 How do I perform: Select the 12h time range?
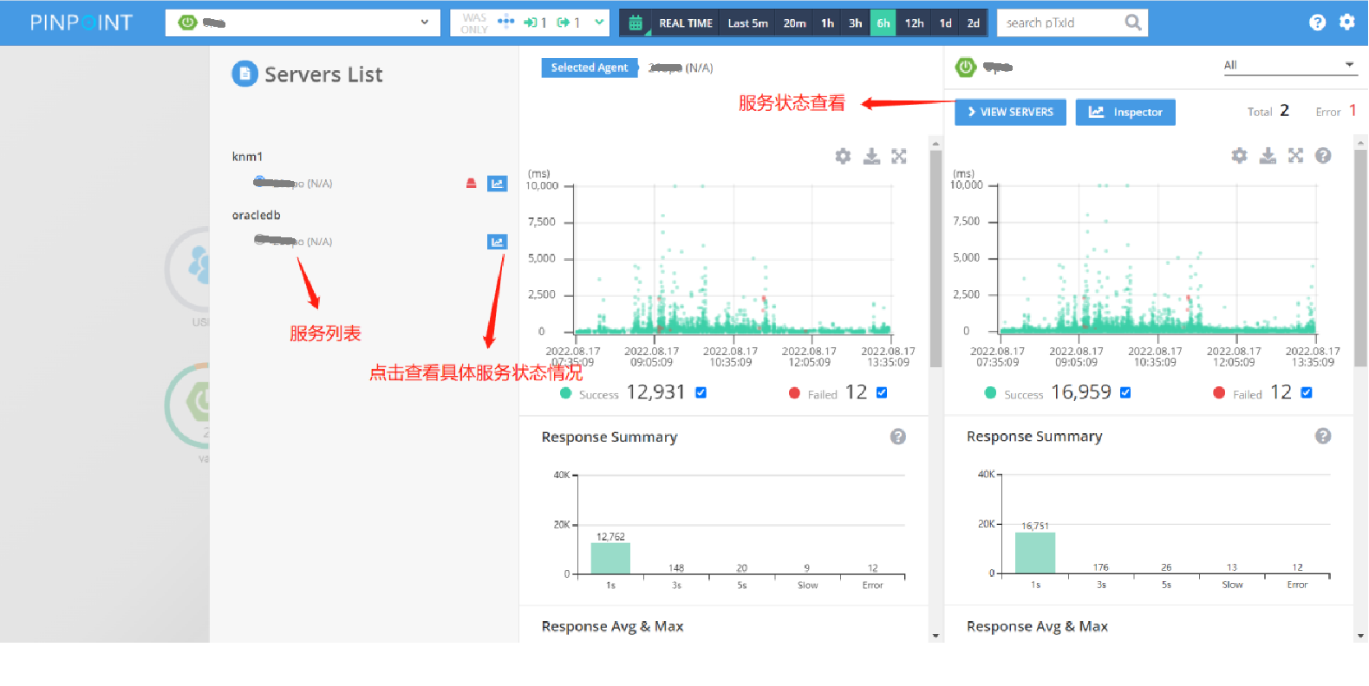[x=915, y=23]
